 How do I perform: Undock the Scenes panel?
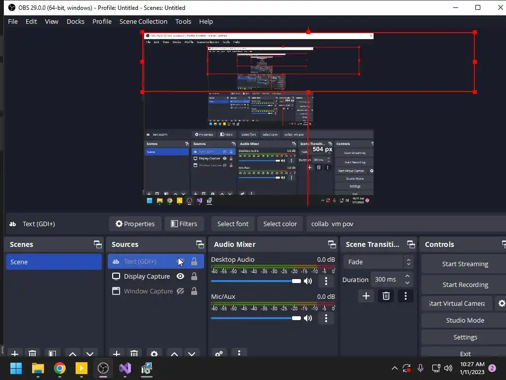point(97,244)
